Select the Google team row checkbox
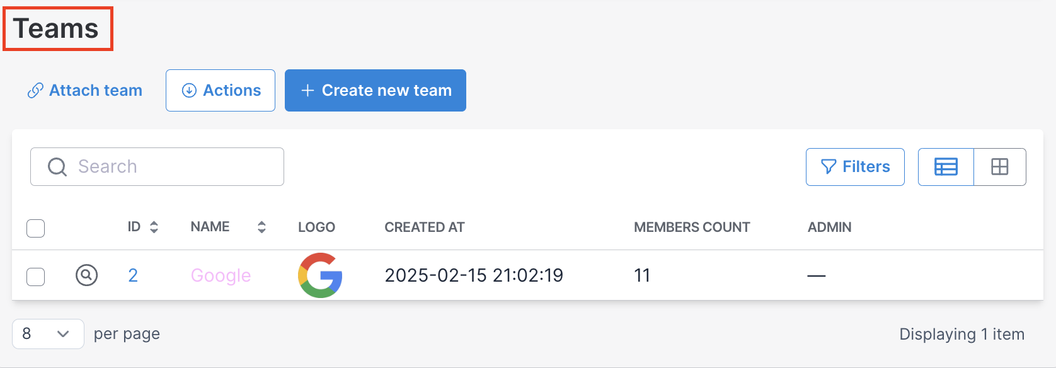 [36, 277]
